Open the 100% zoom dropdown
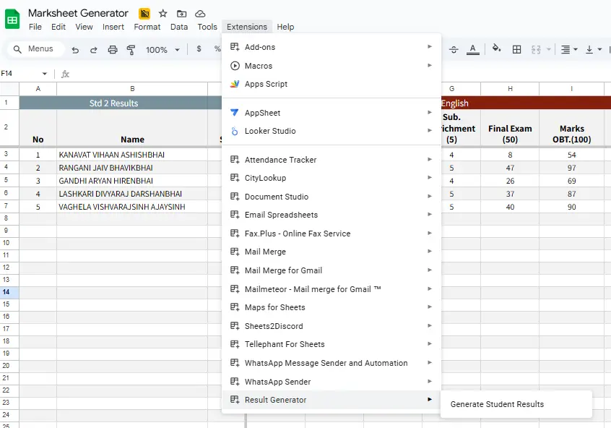The height and width of the screenshot is (428, 611). pyautogui.click(x=162, y=50)
